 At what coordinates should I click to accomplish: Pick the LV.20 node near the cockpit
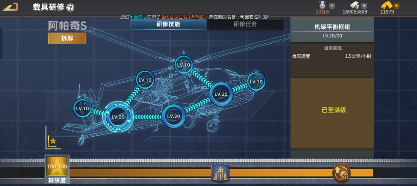[221, 94]
